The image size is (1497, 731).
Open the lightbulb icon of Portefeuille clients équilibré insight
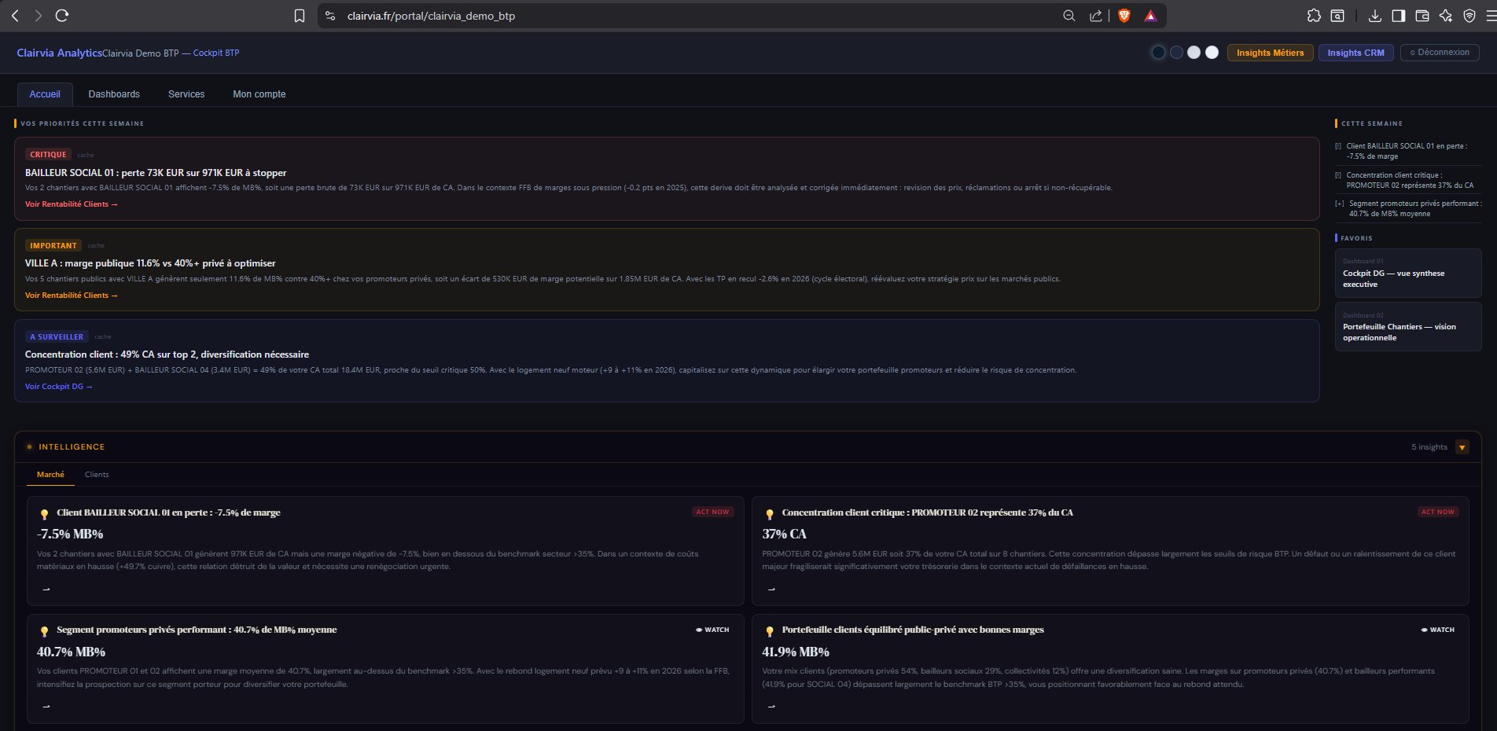coord(770,631)
